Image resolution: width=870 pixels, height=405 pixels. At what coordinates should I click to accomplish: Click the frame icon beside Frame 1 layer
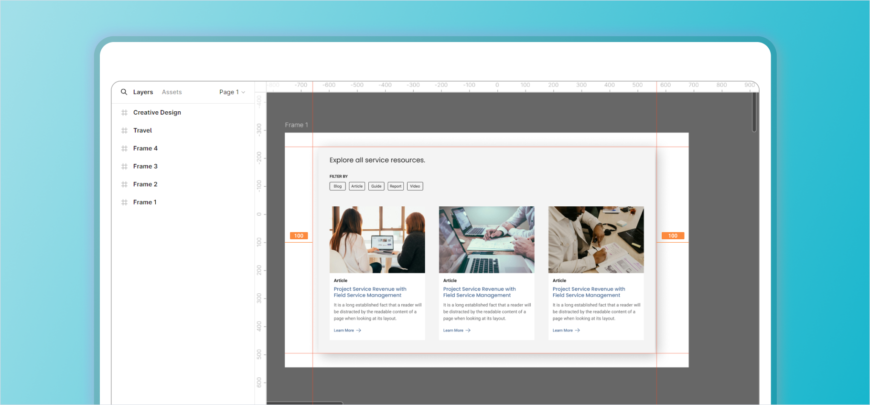124,202
